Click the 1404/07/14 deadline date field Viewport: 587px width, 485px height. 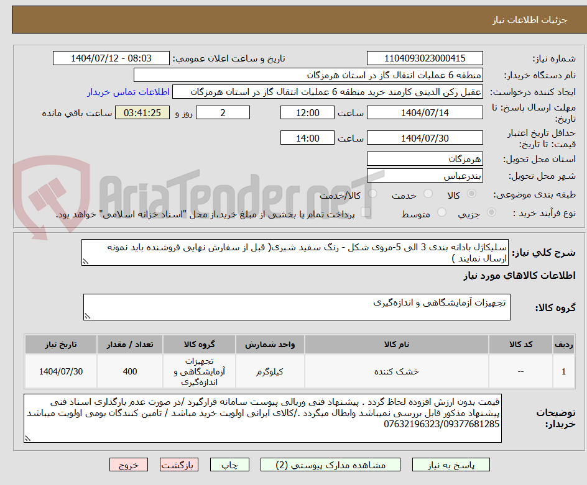(x=425, y=112)
